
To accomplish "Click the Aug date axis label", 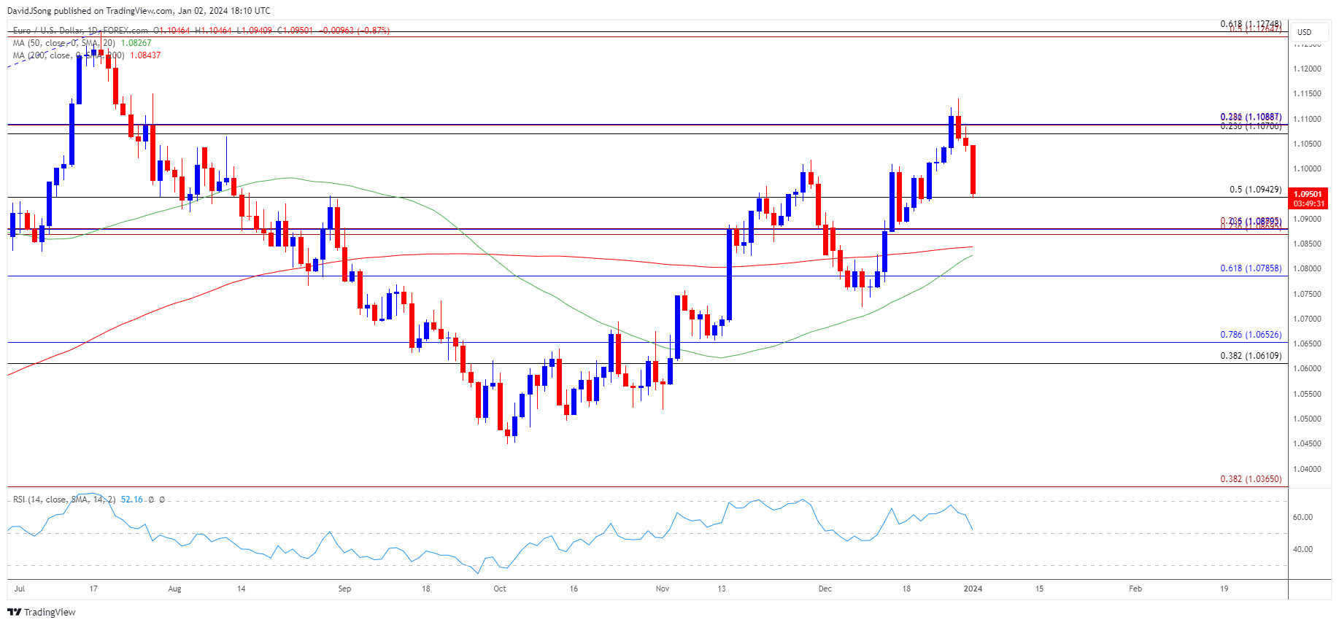I will point(174,589).
